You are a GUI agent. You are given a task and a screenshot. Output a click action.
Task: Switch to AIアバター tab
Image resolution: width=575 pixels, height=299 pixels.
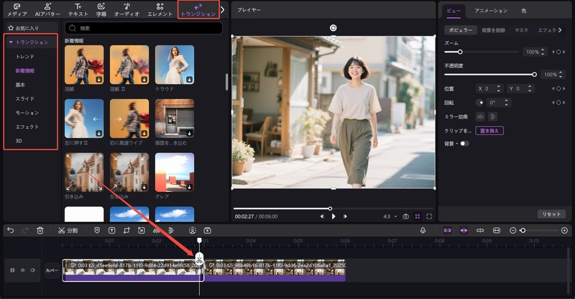(x=47, y=10)
